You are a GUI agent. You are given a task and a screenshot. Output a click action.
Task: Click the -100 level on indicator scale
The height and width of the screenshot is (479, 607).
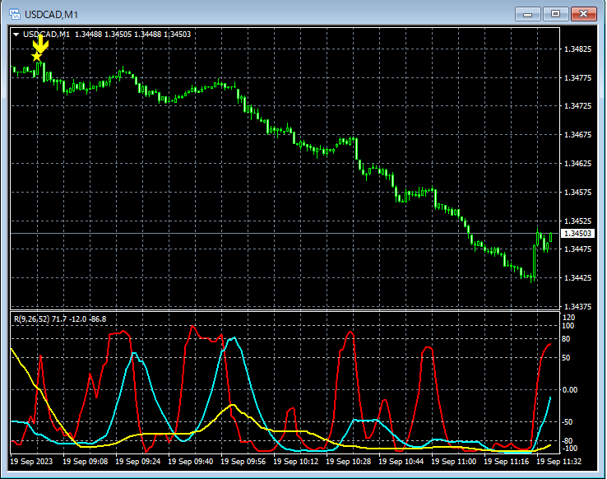coord(570,449)
